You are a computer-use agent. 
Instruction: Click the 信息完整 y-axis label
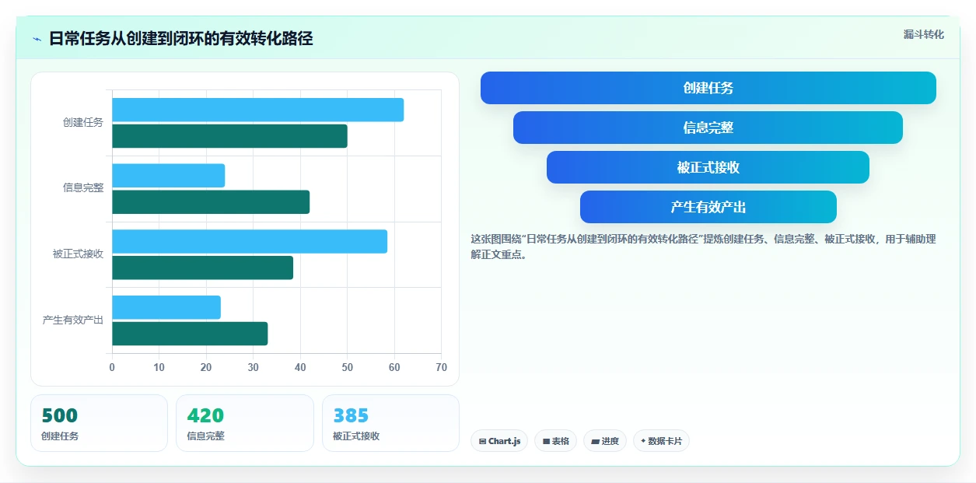[x=83, y=188]
